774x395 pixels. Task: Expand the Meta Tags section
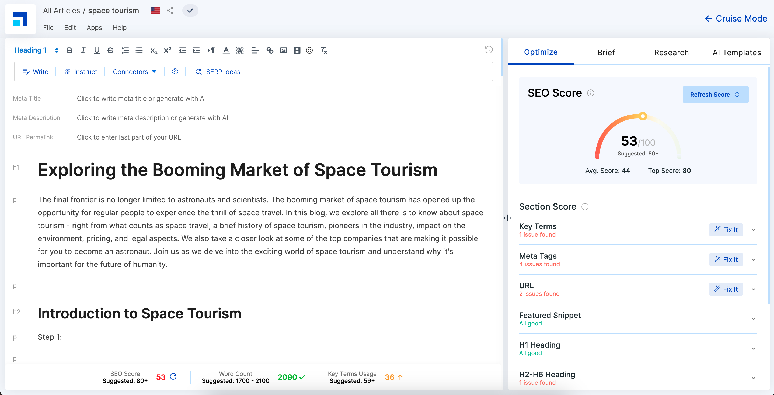click(x=753, y=260)
